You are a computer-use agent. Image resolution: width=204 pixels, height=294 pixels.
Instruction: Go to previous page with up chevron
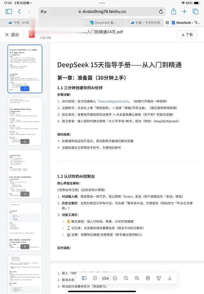(95, 278)
